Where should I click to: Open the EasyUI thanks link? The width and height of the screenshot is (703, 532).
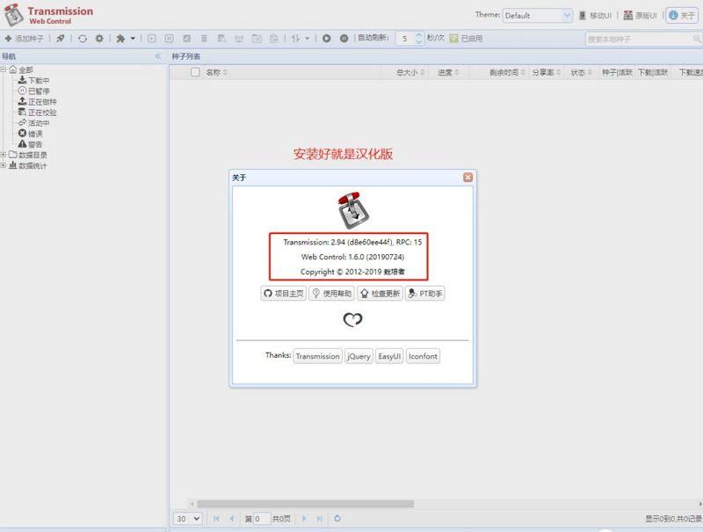[389, 356]
